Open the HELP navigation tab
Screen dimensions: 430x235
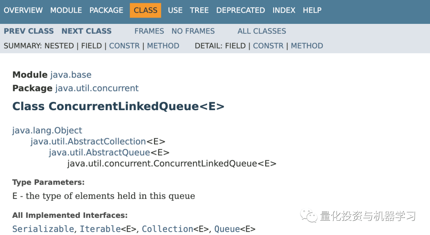coord(312,10)
